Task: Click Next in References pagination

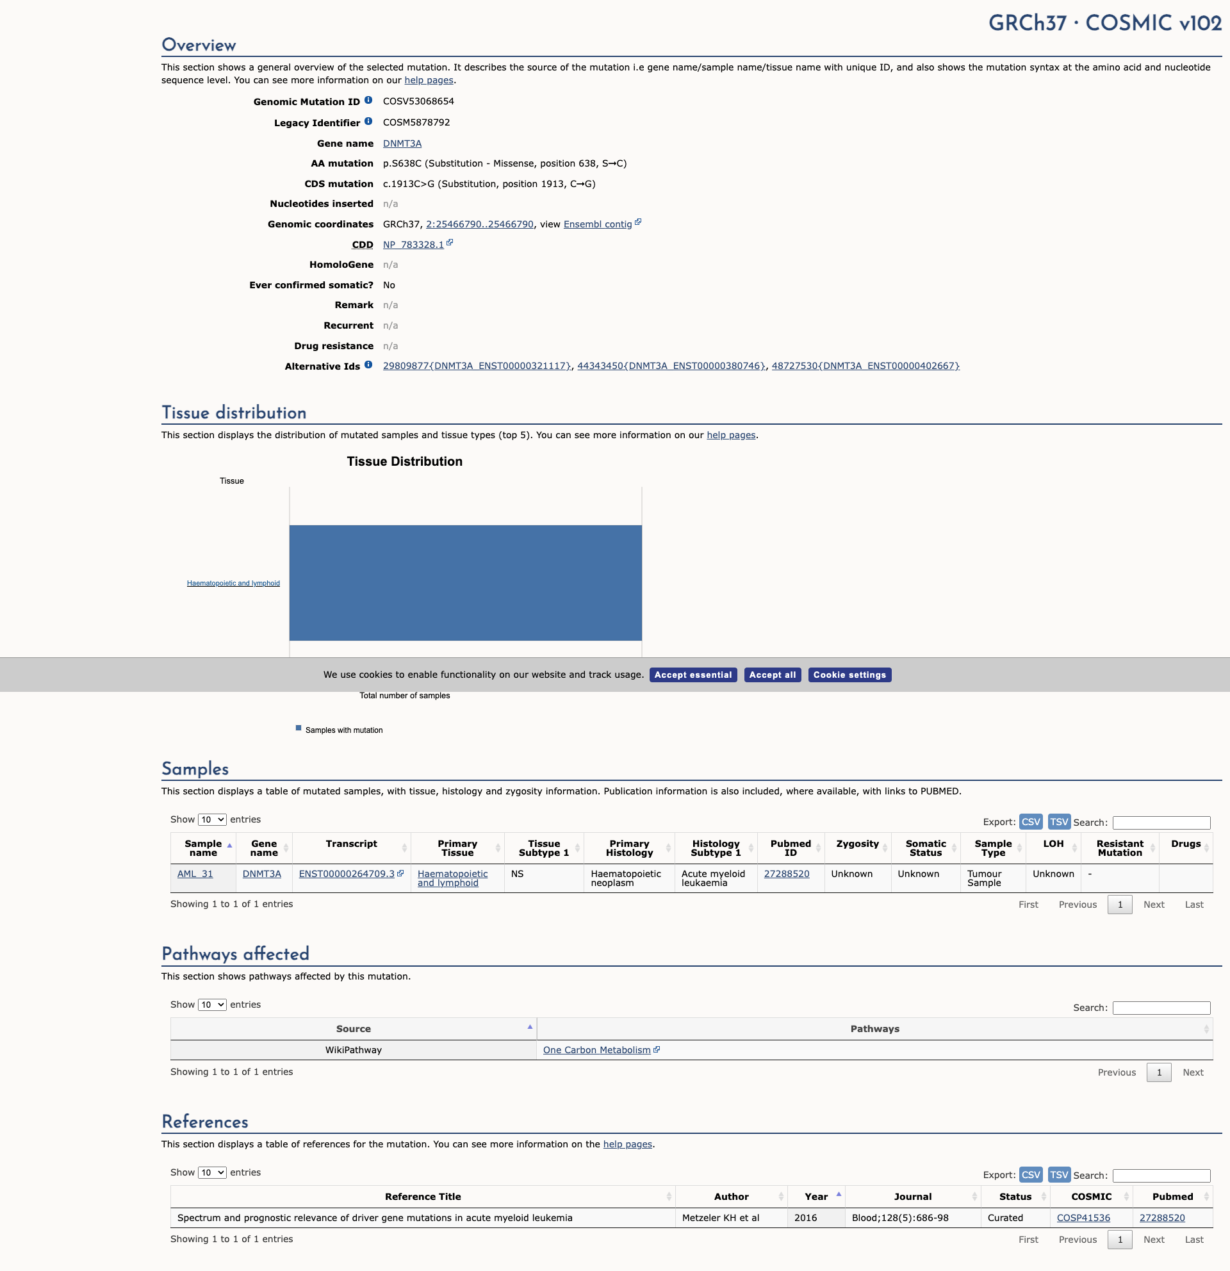Action: tap(1154, 1239)
